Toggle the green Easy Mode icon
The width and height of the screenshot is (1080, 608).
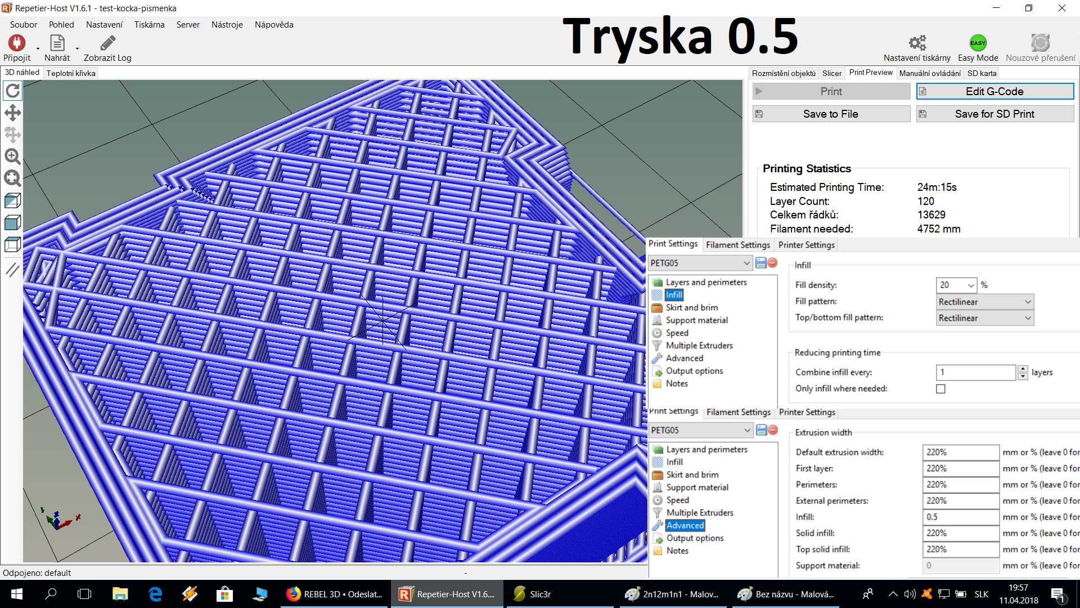(x=978, y=43)
